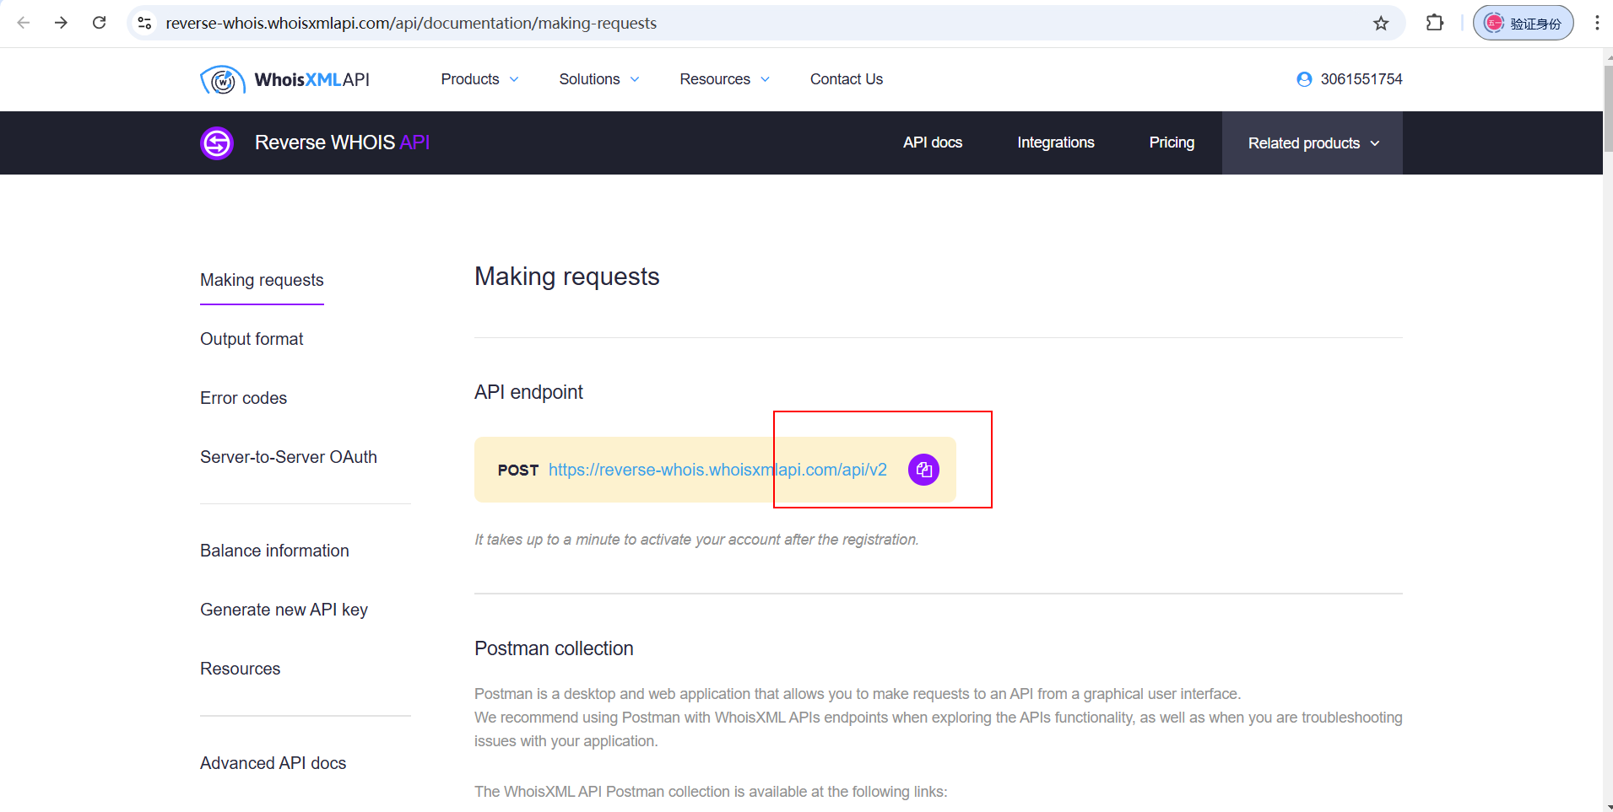This screenshot has height=812, width=1613.
Task: Click the Reverse WHOIS API title text
Action: point(342,143)
